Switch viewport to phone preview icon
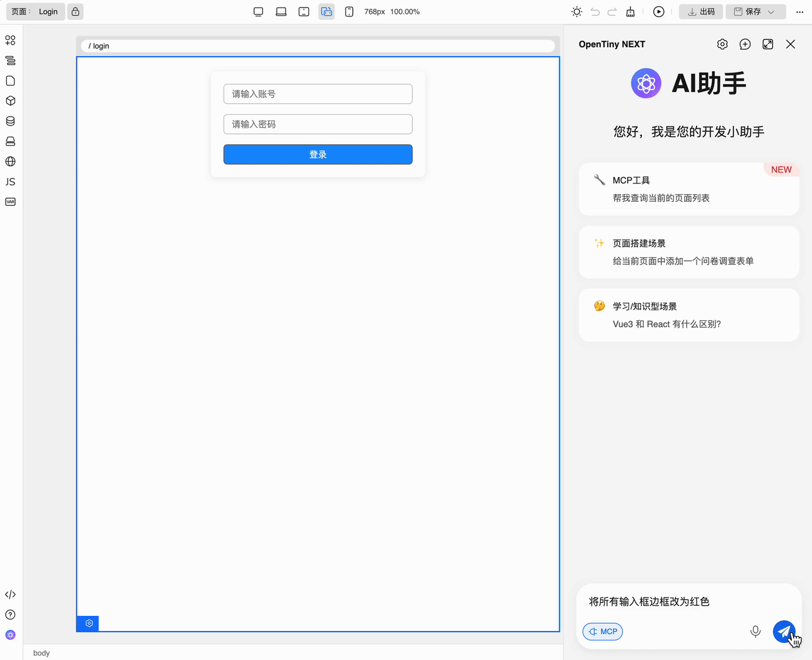 [x=349, y=11]
